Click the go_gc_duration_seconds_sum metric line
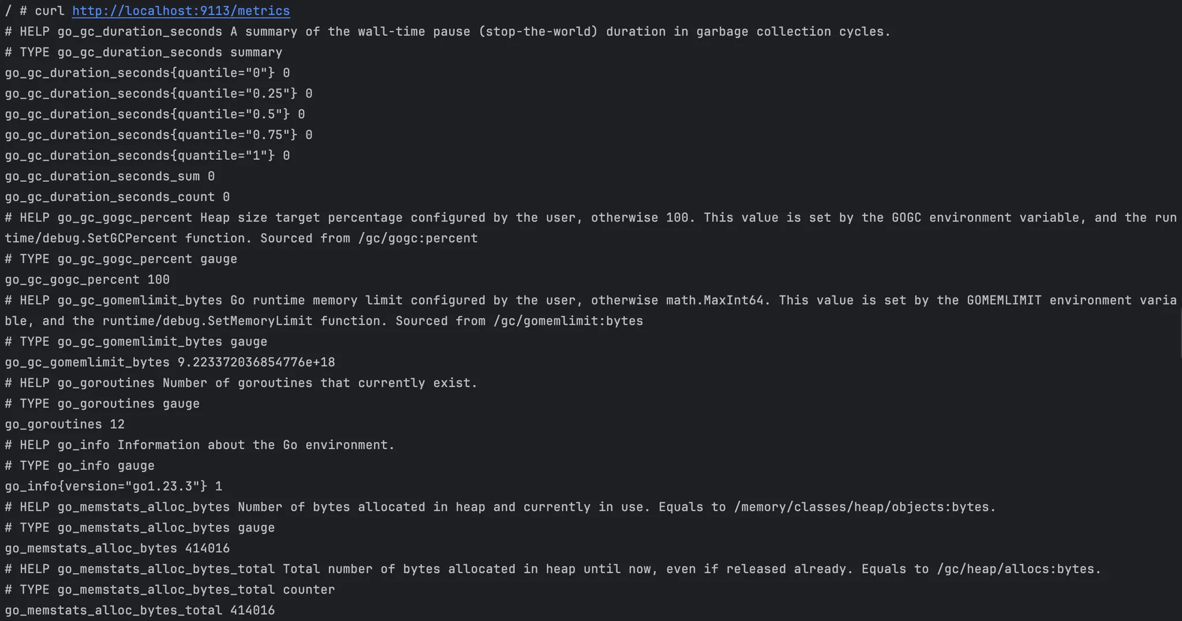The image size is (1182, 621). pyautogui.click(x=110, y=177)
